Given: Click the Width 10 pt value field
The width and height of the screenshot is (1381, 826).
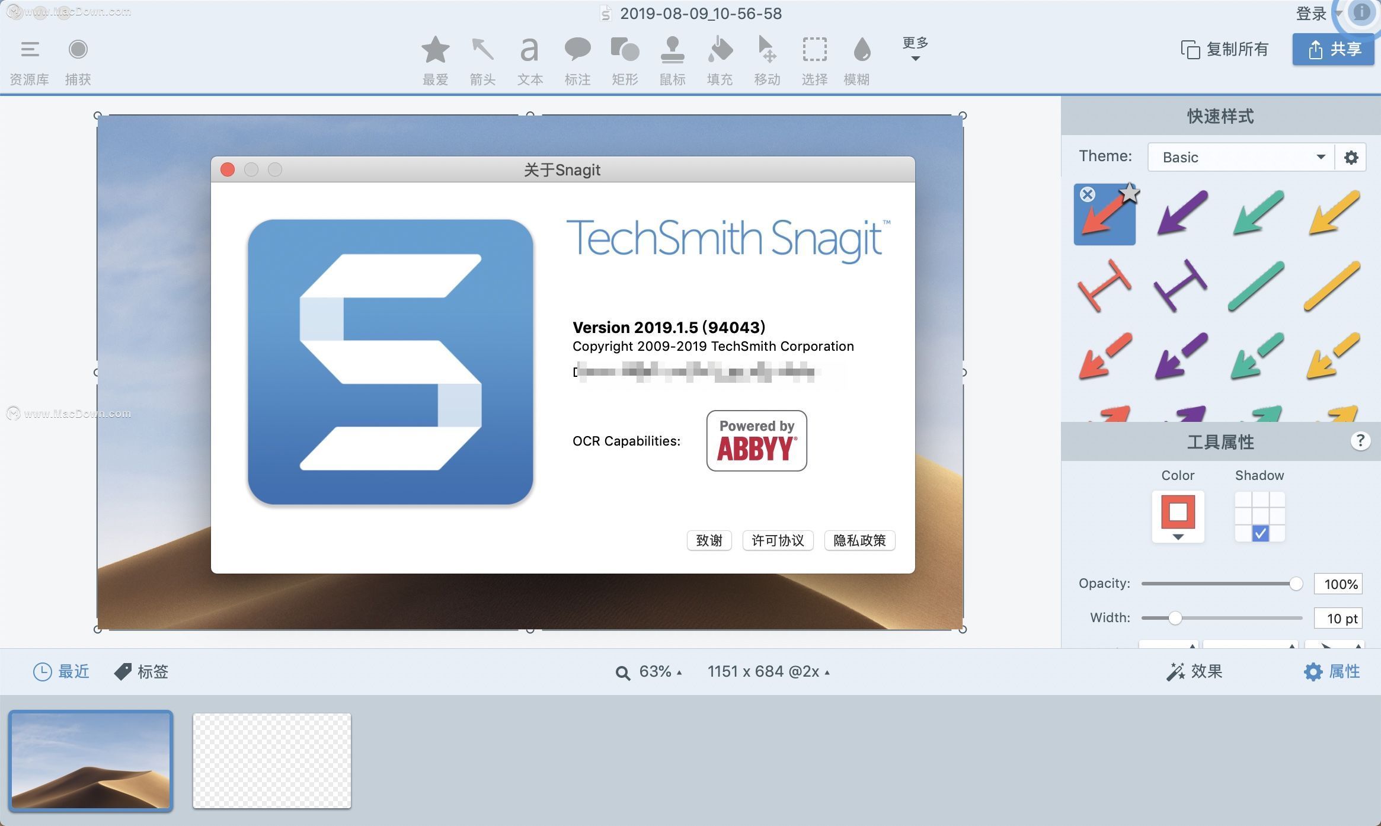Looking at the screenshot, I should 1338,618.
